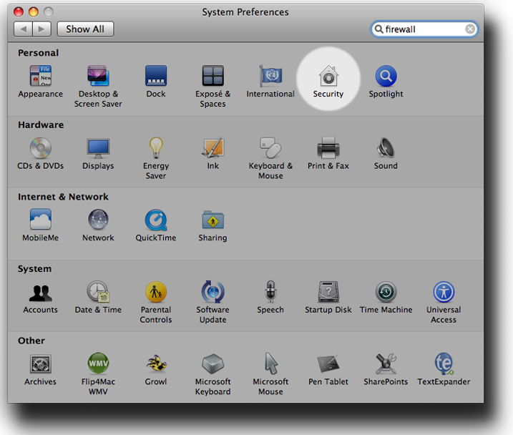Go back with the left arrow button
The height and width of the screenshot is (435, 513).
click(23, 29)
